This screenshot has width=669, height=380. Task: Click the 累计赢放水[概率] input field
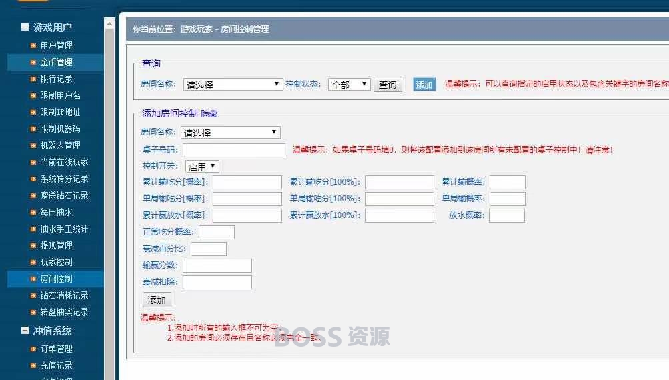(x=247, y=215)
